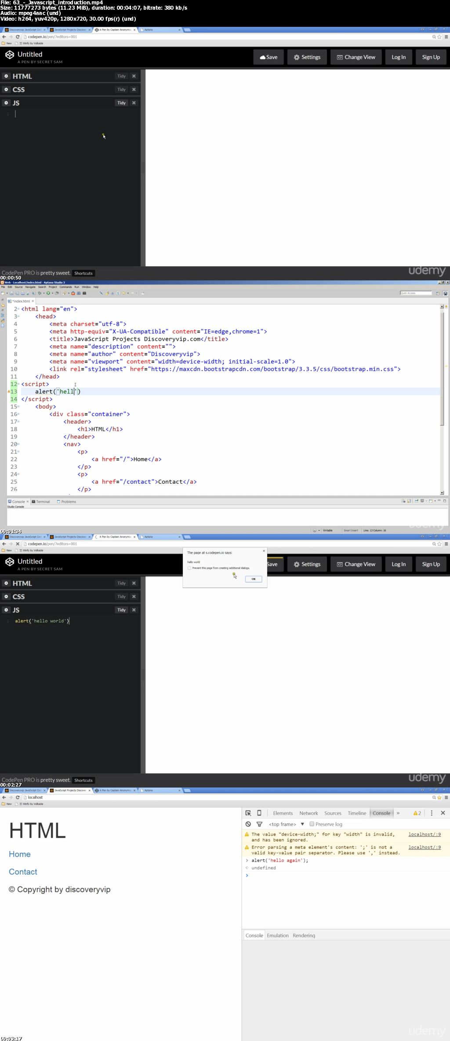The width and height of the screenshot is (450, 1041).
Task: Show more DevTools tabs with the >> chevron
Action: click(x=398, y=813)
